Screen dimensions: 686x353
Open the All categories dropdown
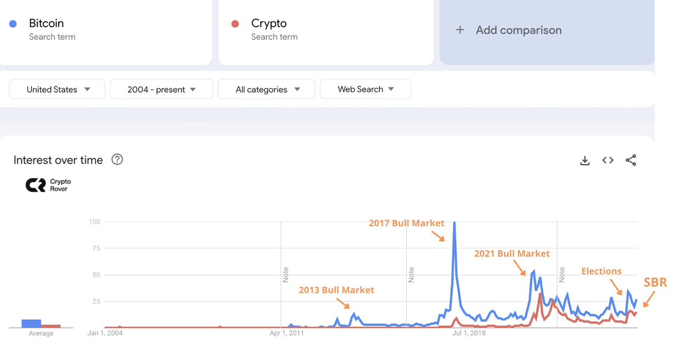267,89
